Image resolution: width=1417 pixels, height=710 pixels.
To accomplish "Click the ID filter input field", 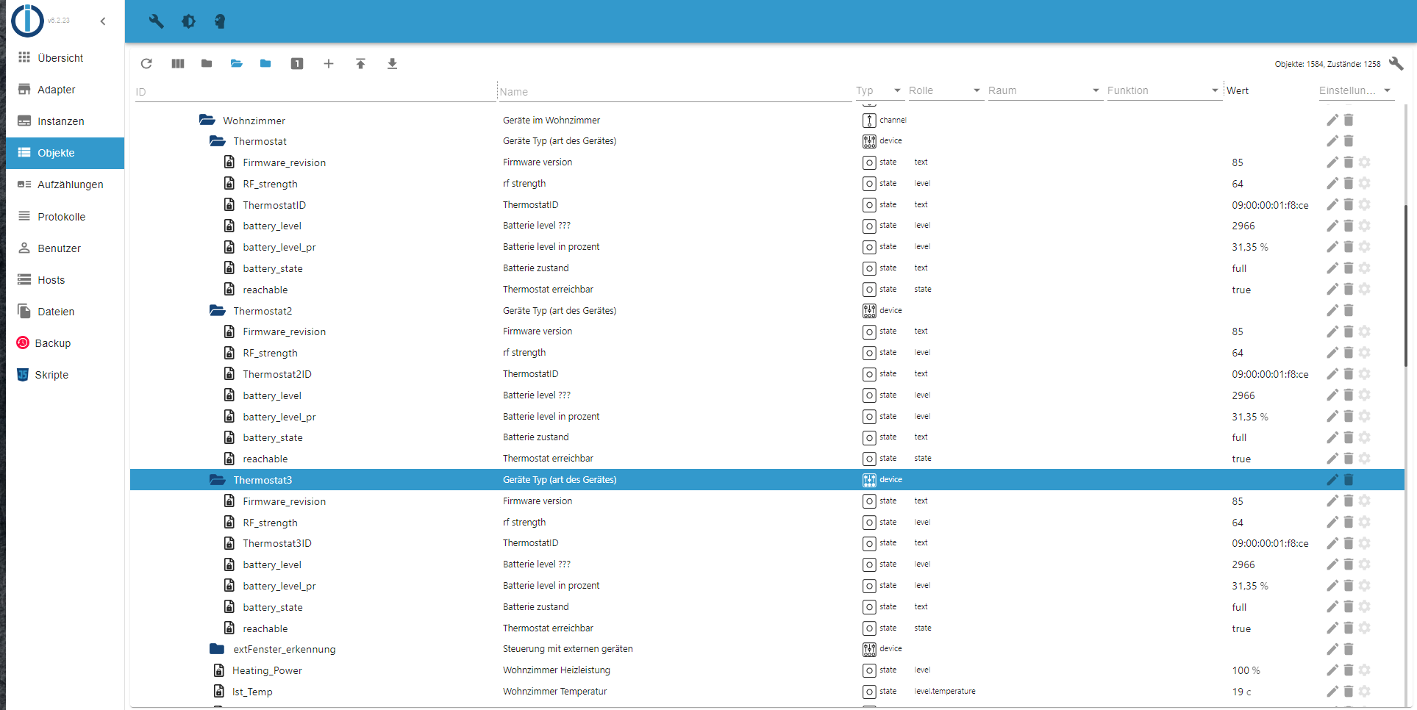I will point(315,92).
